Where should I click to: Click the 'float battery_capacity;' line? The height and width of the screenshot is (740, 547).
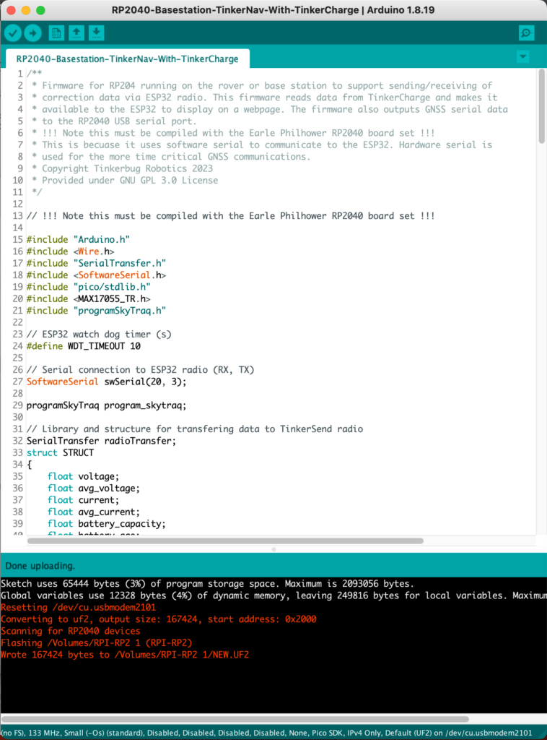click(x=107, y=523)
